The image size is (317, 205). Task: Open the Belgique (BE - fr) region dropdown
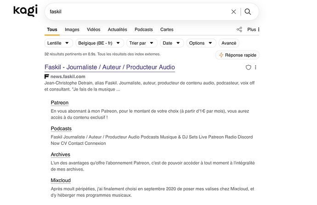(x=100, y=43)
